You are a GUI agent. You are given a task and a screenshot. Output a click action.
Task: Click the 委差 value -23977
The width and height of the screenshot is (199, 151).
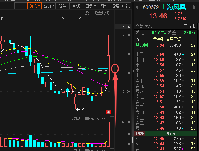[x=189, y=33]
